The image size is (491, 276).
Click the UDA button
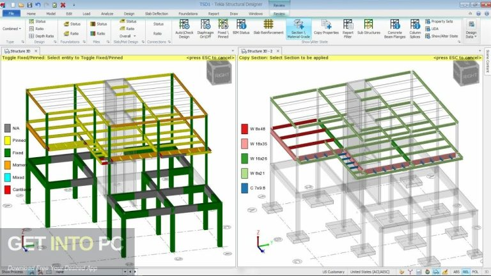[x=432, y=29]
